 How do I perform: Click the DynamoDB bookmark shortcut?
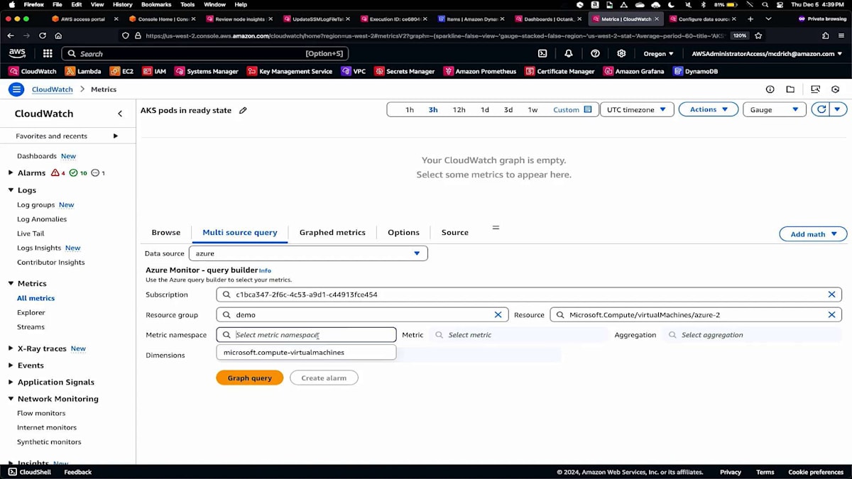click(696, 71)
